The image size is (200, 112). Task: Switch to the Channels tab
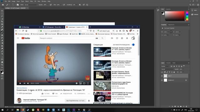pyautogui.click(x=168, y=63)
